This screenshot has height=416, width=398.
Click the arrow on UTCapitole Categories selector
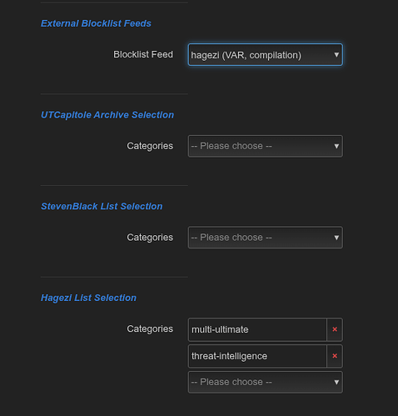pyautogui.click(x=336, y=146)
